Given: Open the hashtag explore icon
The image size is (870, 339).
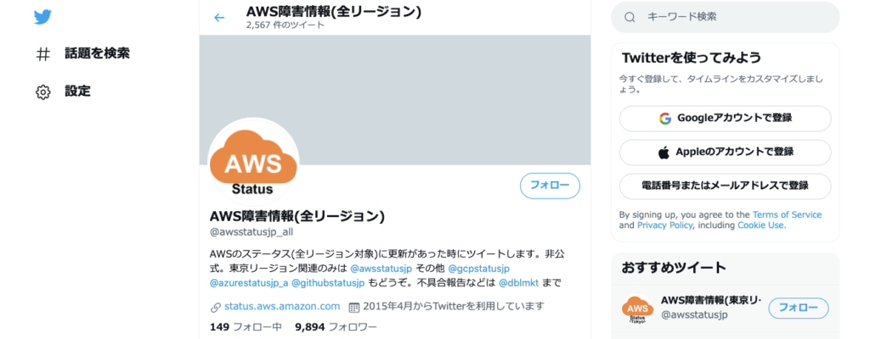Looking at the screenshot, I should (x=42, y=54).
